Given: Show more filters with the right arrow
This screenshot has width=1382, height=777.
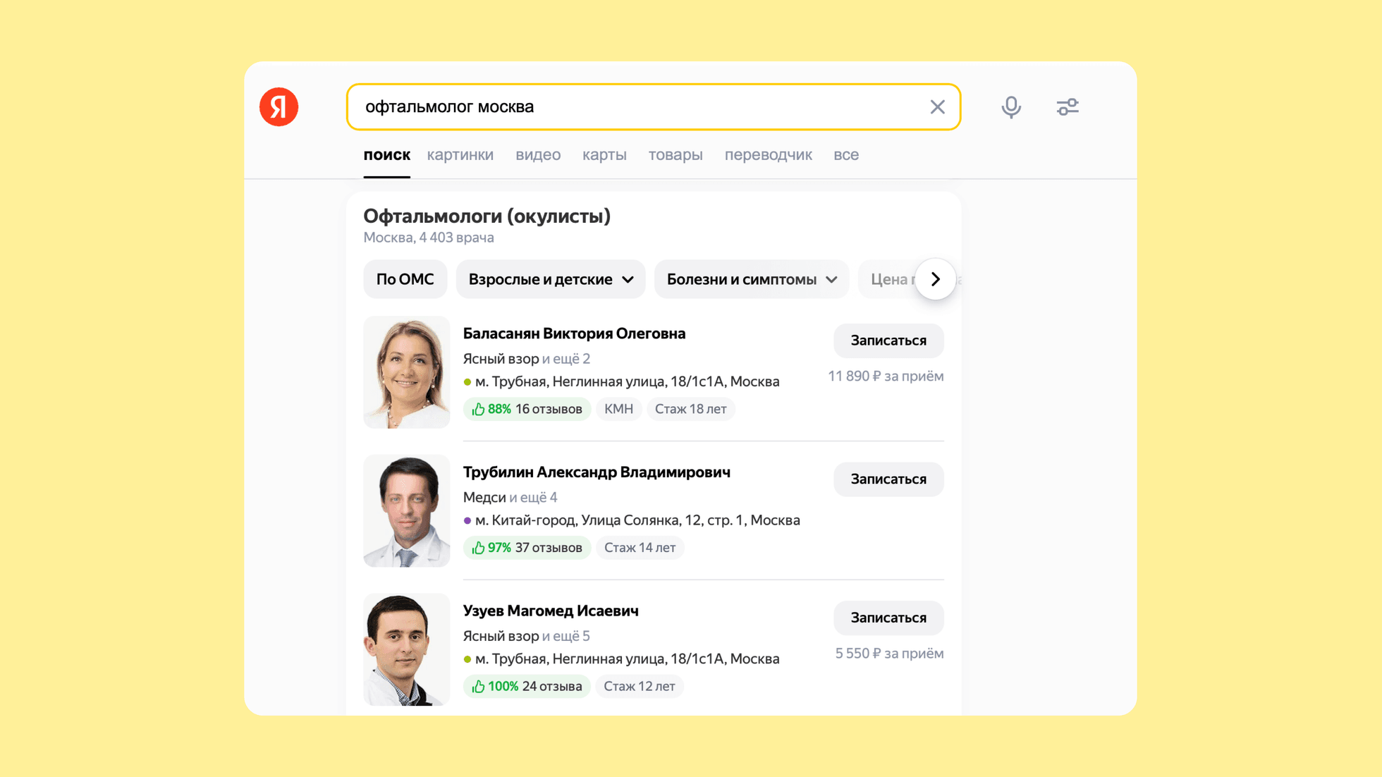Looking at the screenshot, I should (936, 279).
